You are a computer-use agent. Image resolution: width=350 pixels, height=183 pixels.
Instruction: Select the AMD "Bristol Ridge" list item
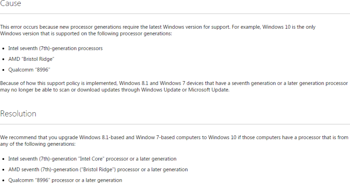pyautogui.click(x=31, y=59)
